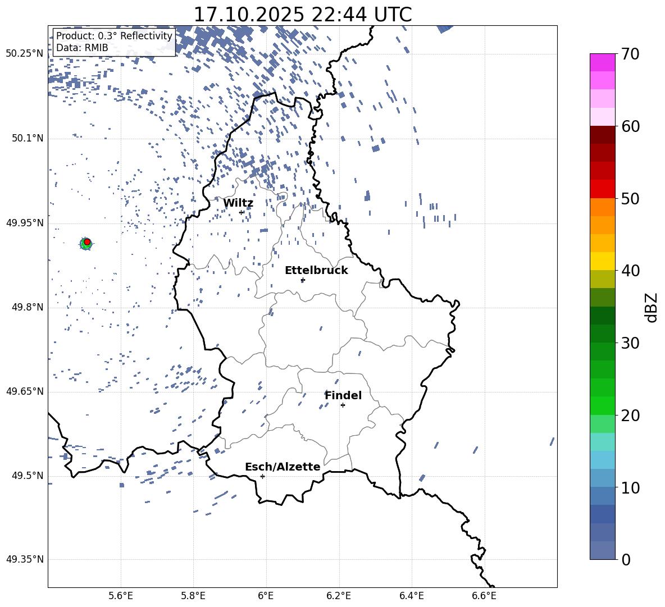Click the Wiltz station cross marker

click(x=242, y=212)
